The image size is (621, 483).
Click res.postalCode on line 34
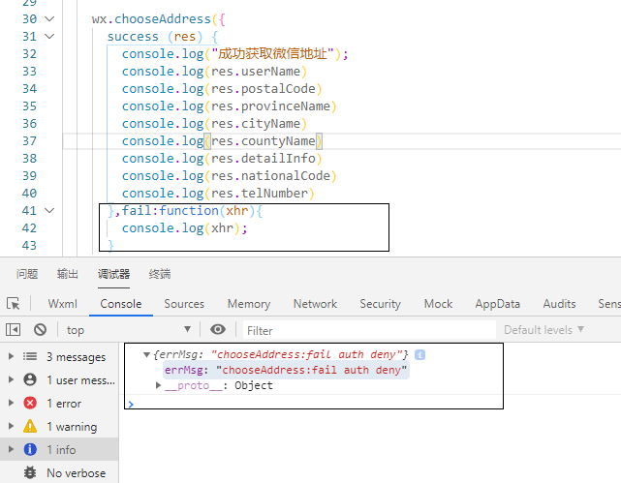pyautogui.click(x=263, y=89)
